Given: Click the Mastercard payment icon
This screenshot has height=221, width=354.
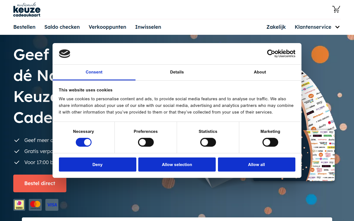Looking at the screenshot, I should pyautogui.click(x=35, y=205).
